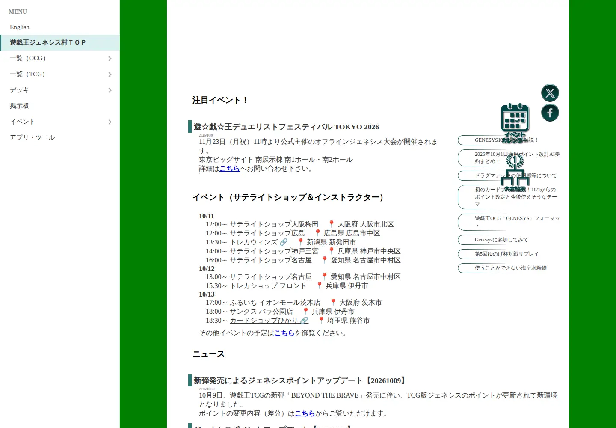This screenshot has height=428, width=616.
Task: Select 遊戯王ジェネシス村ＴＯＰ menu item
Action: pyautogui.click(x=60, y=42)
